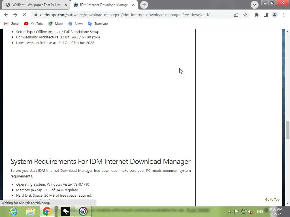Bookmark this page with the star icon

tap(245, 15)
